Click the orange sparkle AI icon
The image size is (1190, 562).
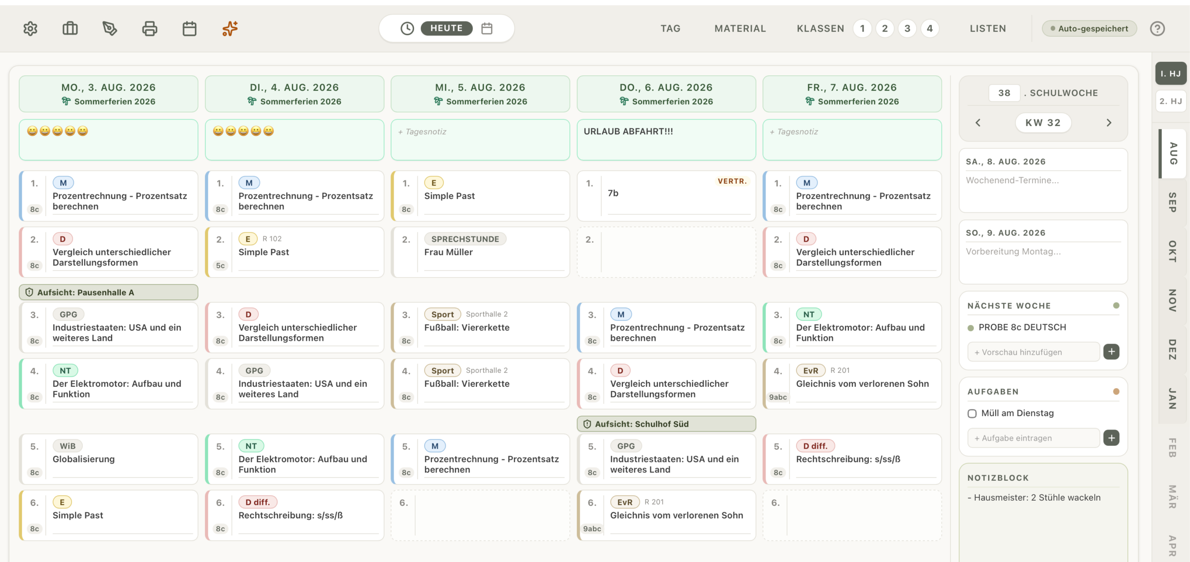(230, 28)
